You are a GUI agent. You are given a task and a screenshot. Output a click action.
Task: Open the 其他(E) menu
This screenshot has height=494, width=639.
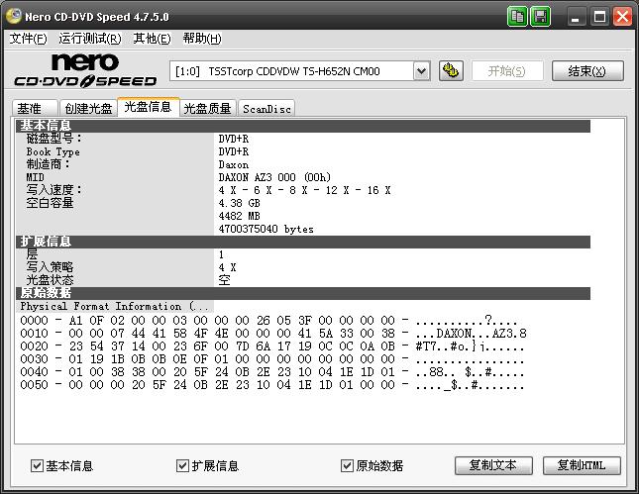[x=152, y=39]
